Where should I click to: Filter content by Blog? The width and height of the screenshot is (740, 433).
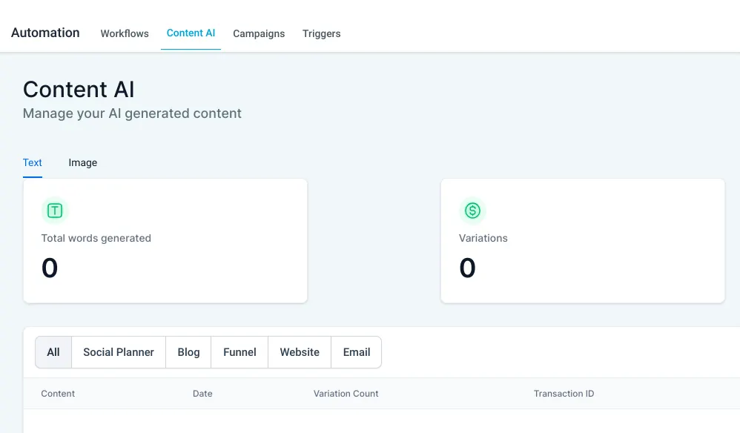pos(189,352)
